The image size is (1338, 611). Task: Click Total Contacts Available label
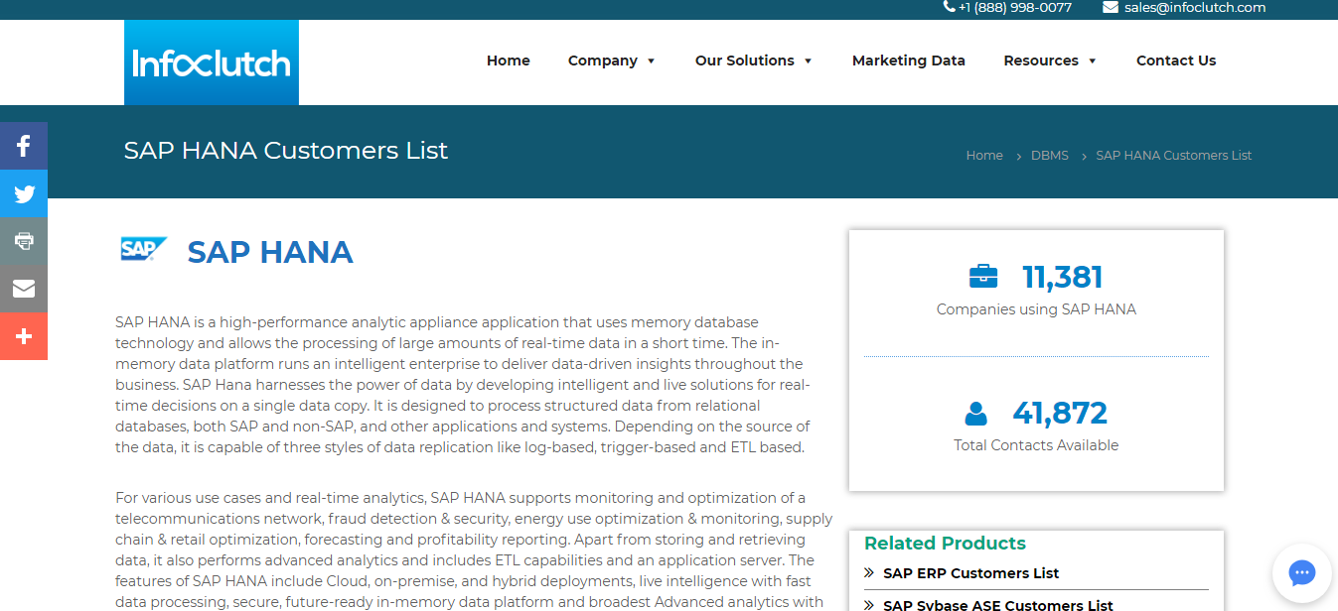point(1036,445)
